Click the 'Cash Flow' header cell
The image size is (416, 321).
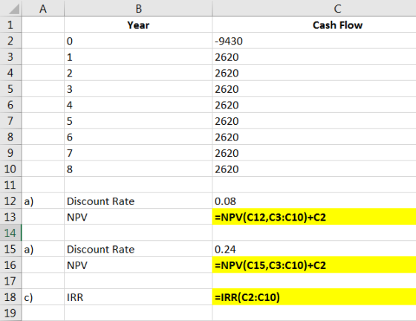[x=314, y=25]
